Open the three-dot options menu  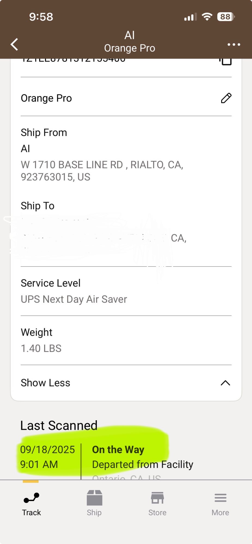[x=234, y=44]
